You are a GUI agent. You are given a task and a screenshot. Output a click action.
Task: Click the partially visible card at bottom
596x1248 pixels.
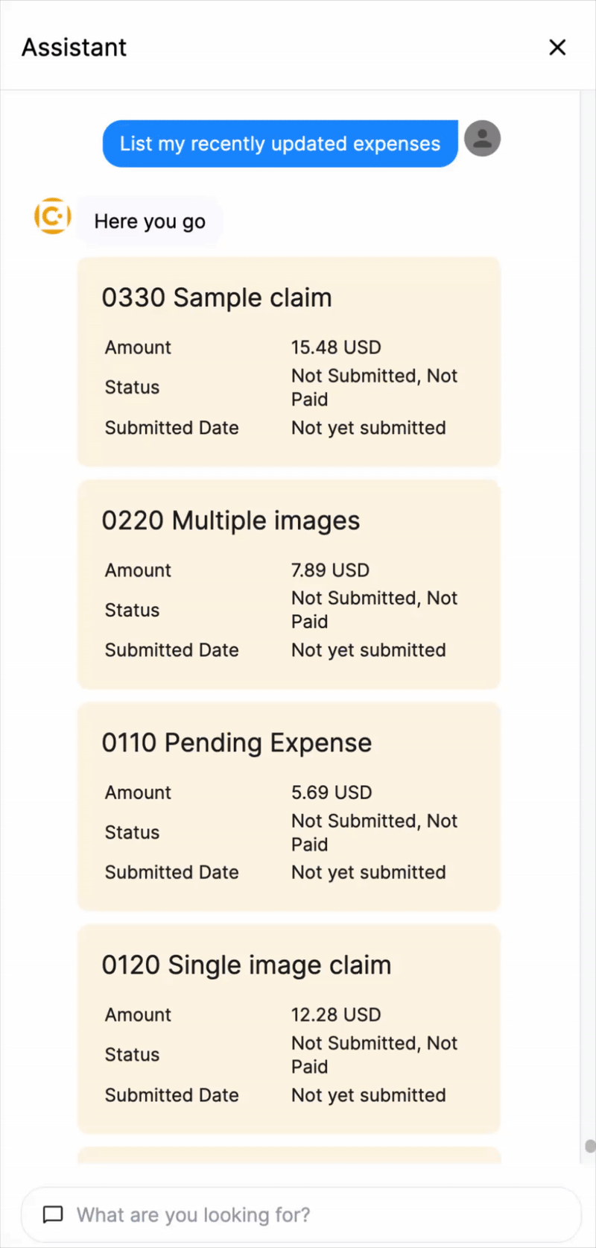tap(289, 1155)
